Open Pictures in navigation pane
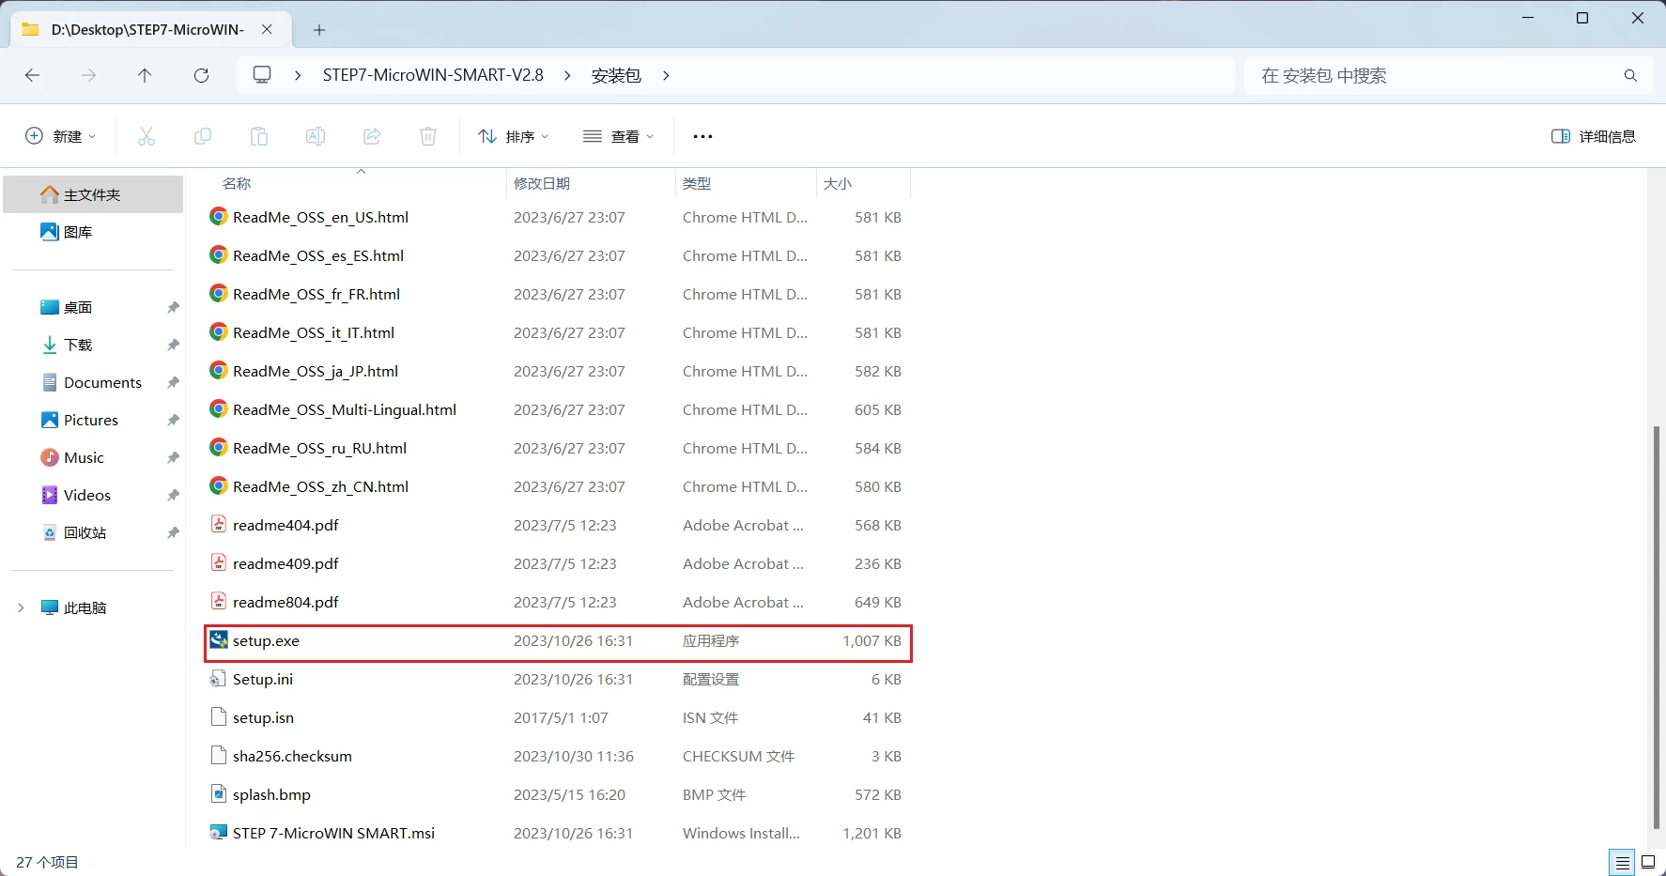The width and height of the screenshot is (1666, 876). click(93, 420)
